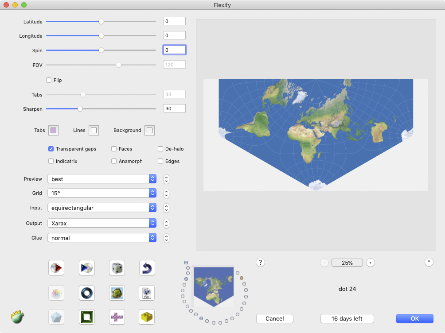Click the blue arrow disc icon
Screen dimensions: 445x333
tap(86, 268)
